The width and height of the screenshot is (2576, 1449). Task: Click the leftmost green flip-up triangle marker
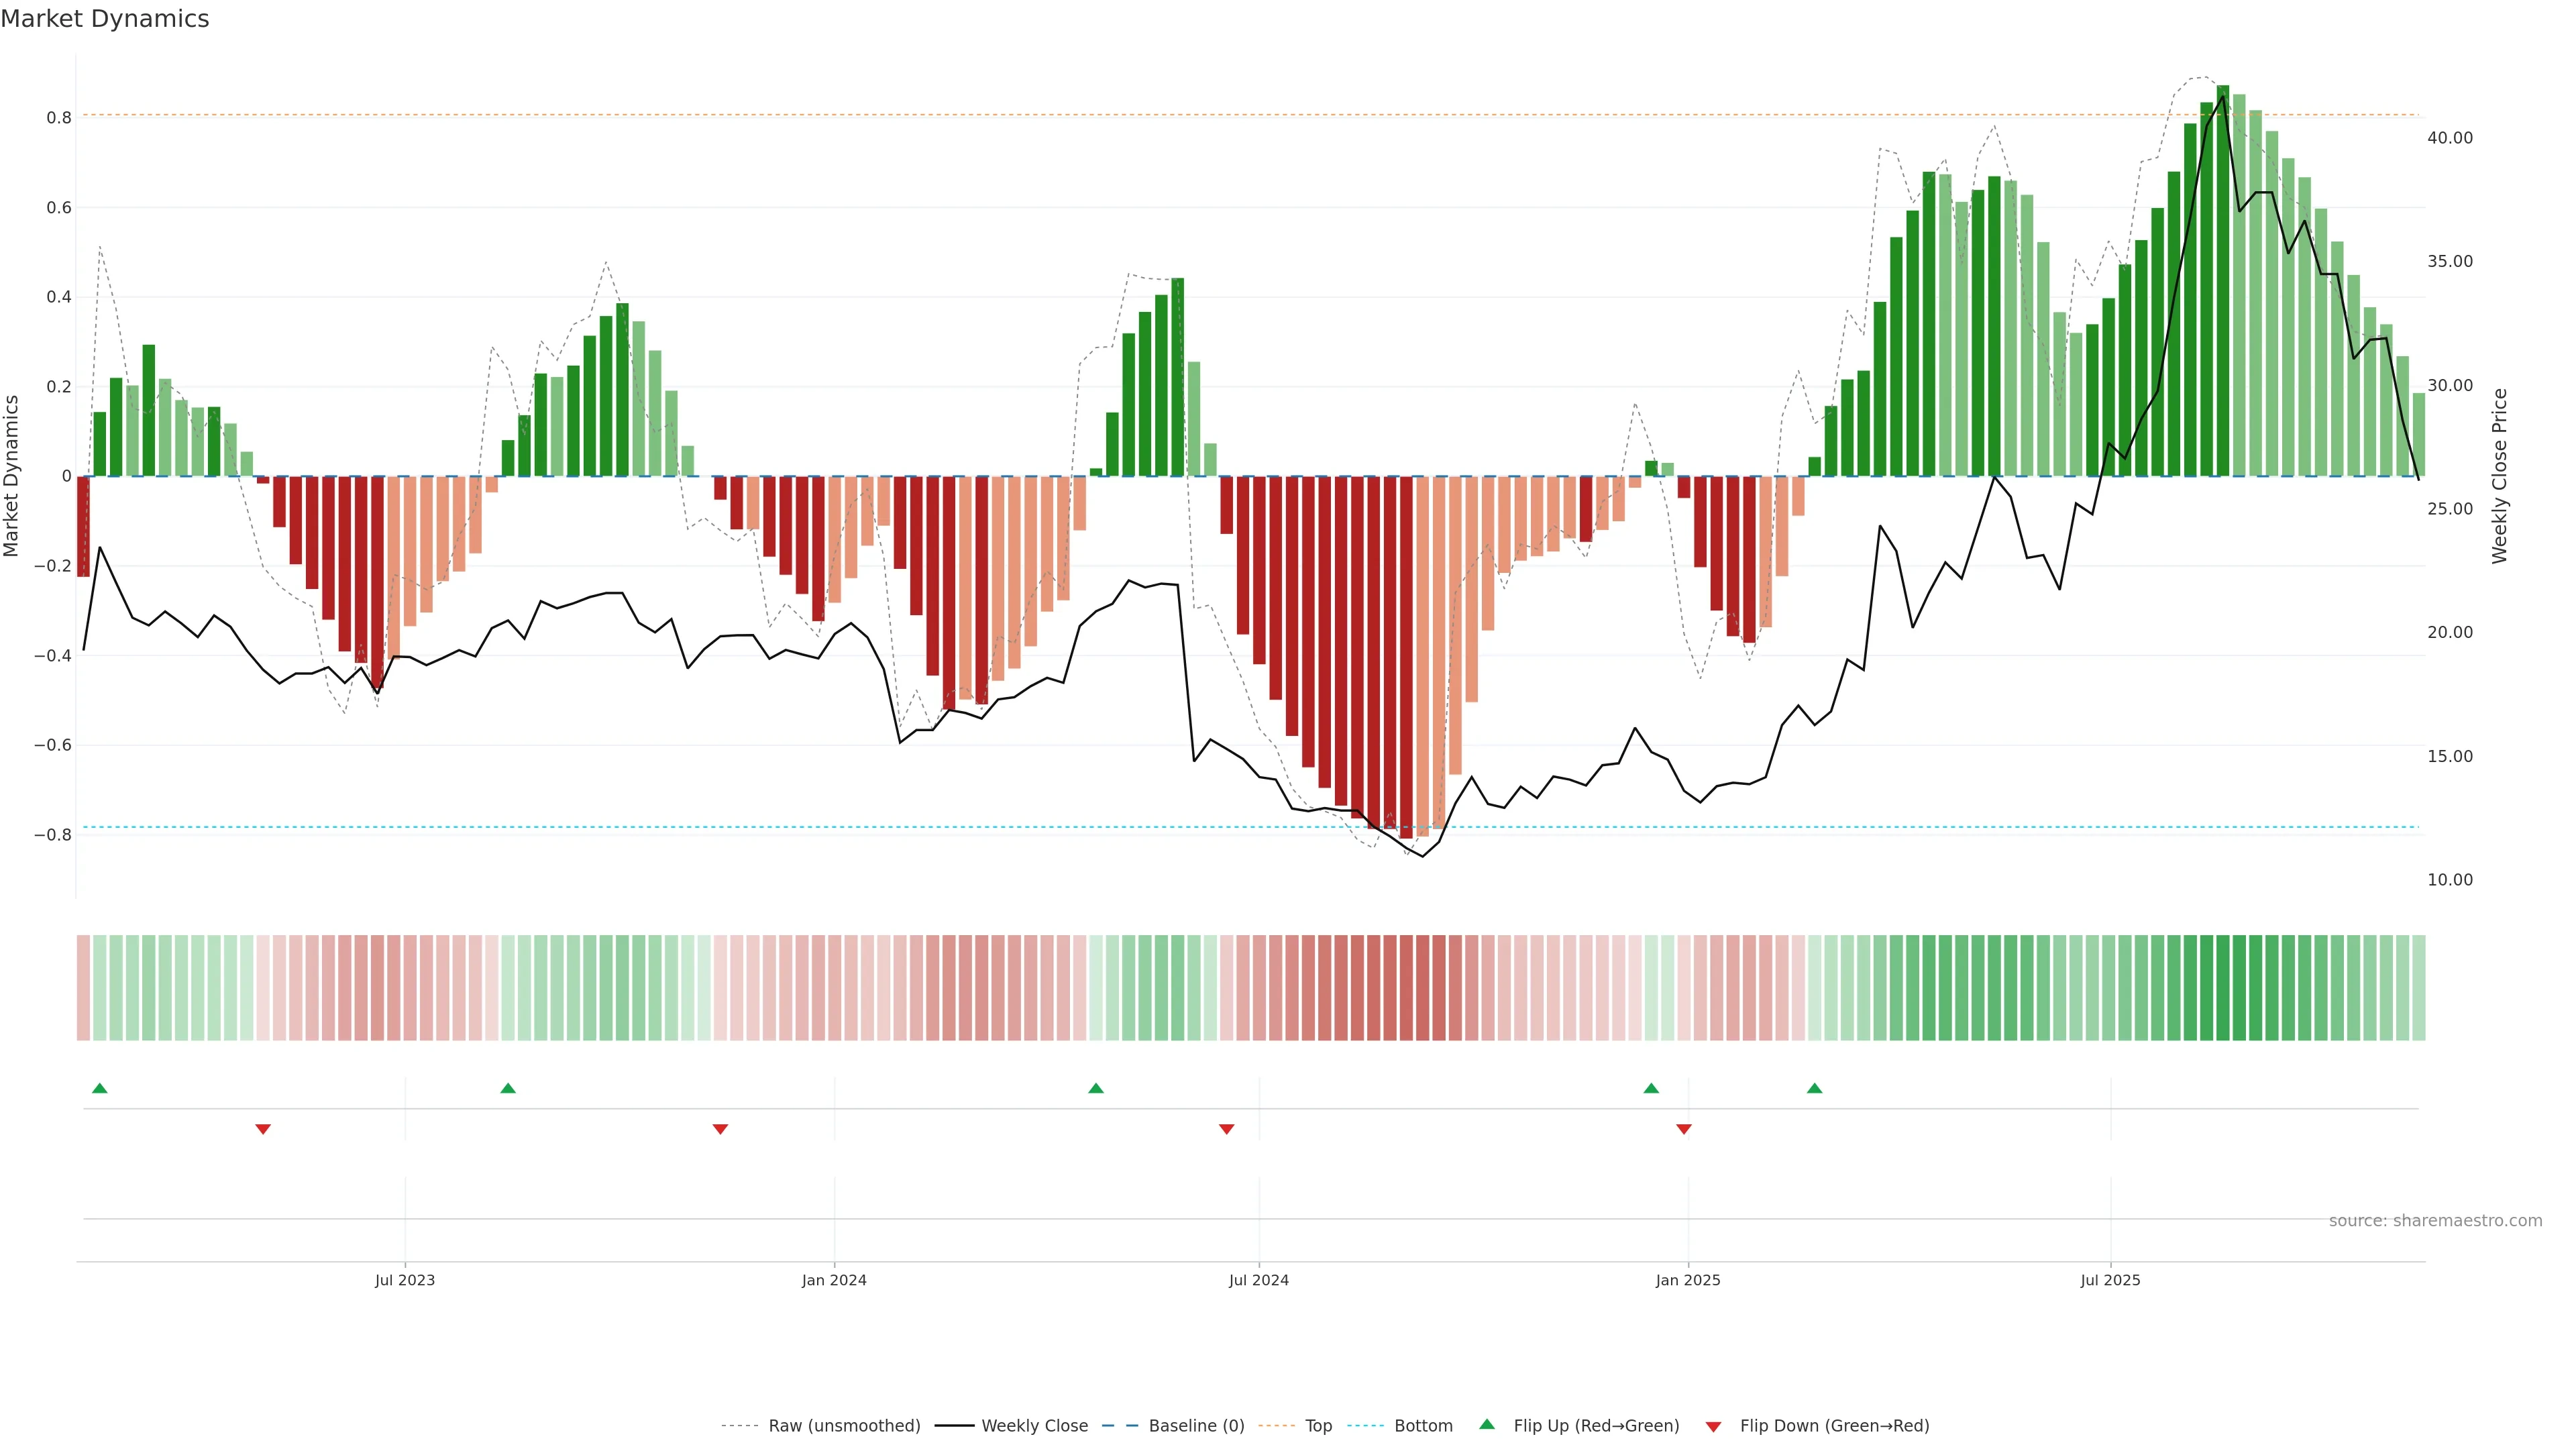coord(99,1088)
